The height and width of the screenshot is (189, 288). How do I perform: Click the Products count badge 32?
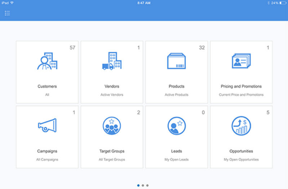click(x=202, y=48)
